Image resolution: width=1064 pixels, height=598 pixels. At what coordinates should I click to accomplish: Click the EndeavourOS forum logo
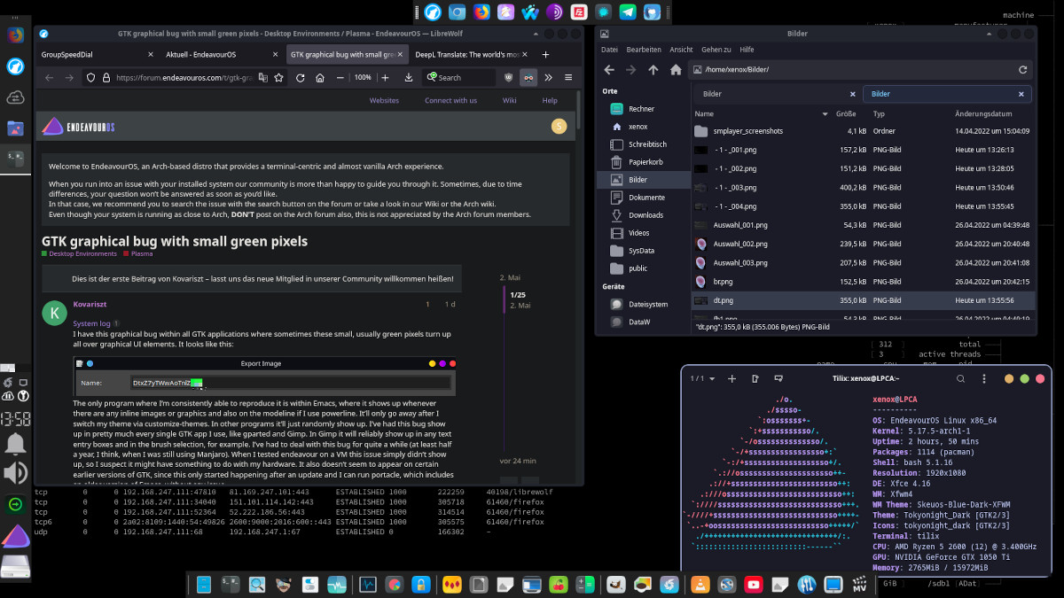point(79,127)
